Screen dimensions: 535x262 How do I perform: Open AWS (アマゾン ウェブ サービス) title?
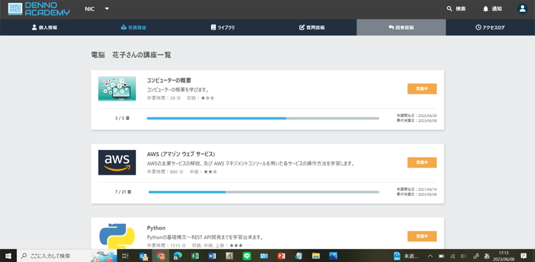pos(181,154)
